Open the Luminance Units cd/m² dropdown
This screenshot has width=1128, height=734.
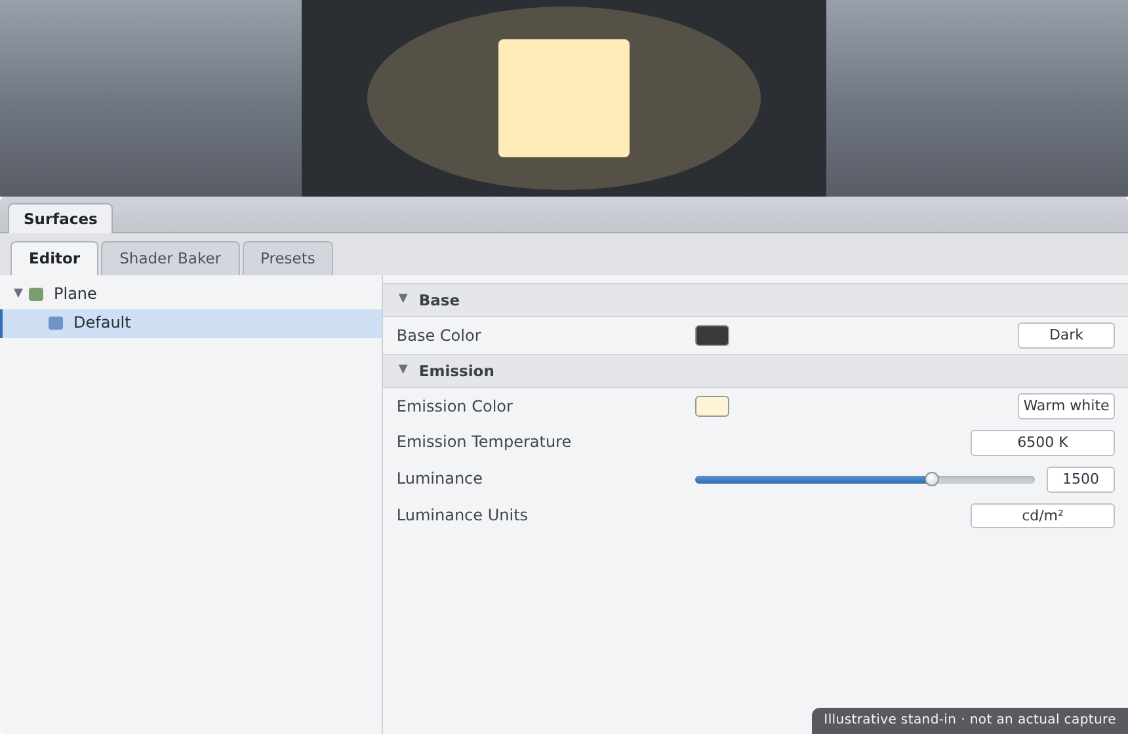click(x=1043, y=516)
